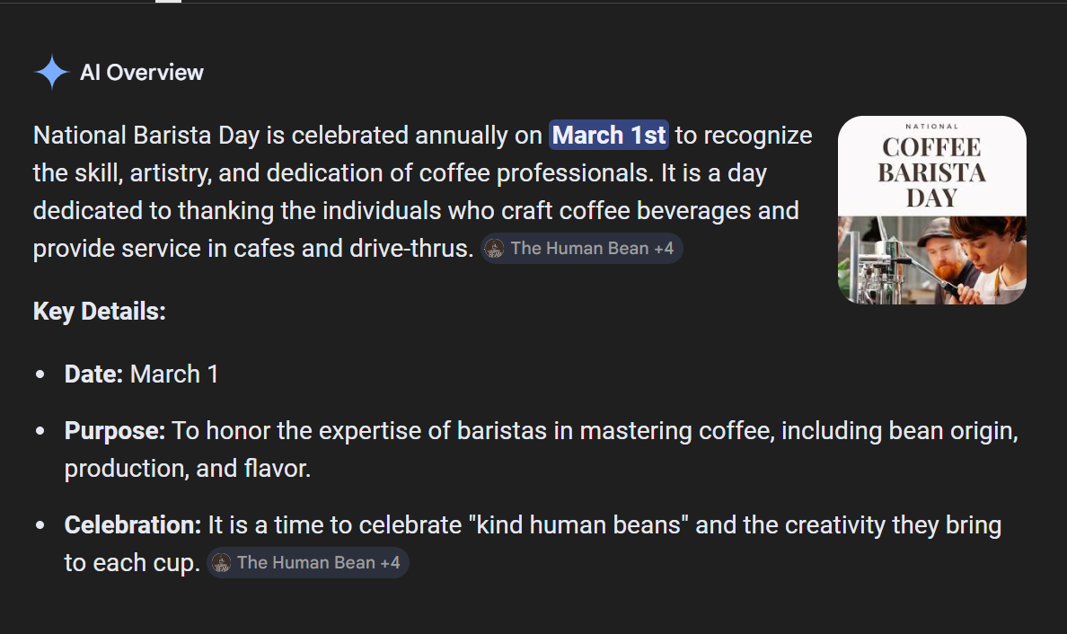Click the Human Bean favicon after "drive-thrus"

(x=494, y=248)
